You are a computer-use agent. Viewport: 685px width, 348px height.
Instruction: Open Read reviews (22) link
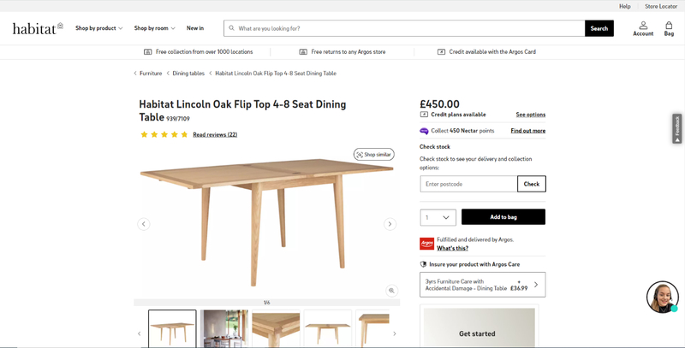coord(215,135)
